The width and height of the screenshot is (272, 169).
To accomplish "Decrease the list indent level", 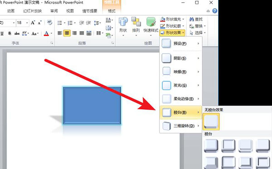I will click(x=82, y=23).
